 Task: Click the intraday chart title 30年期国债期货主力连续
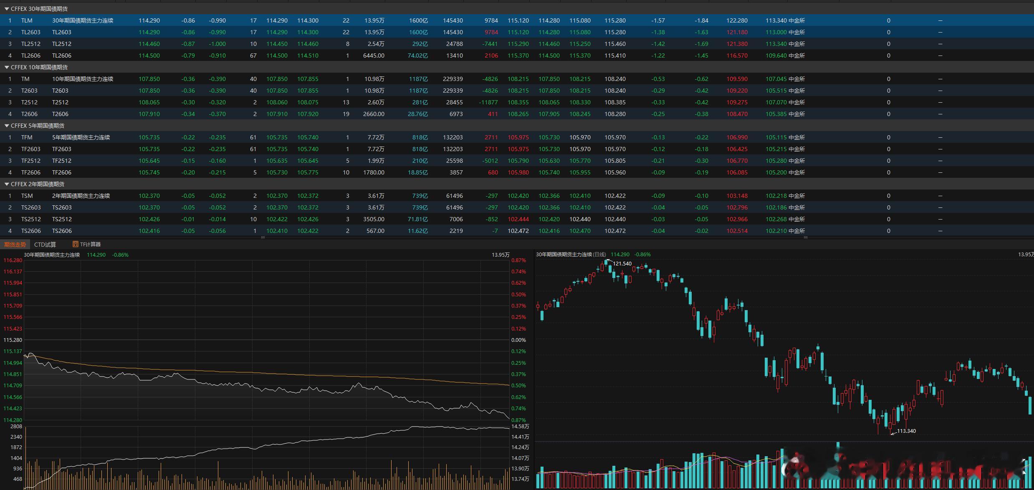pyautogui.click(x=52, y=255)
